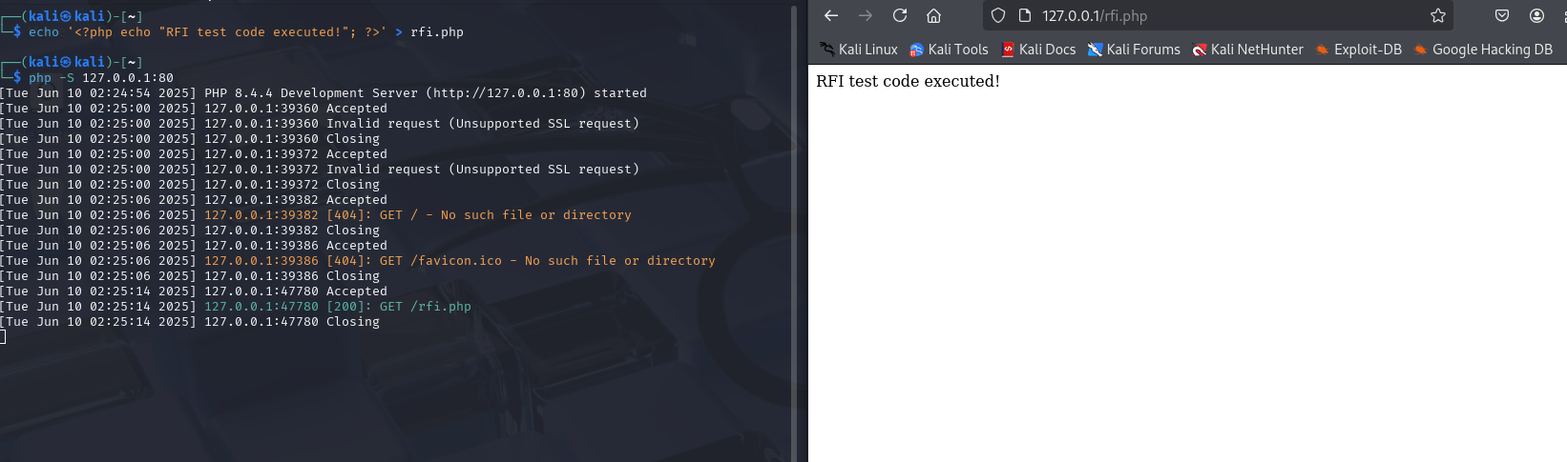This screenshot has width=1567, height=462.
Task: Open the Google Hacking DB bookmark
Action: [1483, 50]
